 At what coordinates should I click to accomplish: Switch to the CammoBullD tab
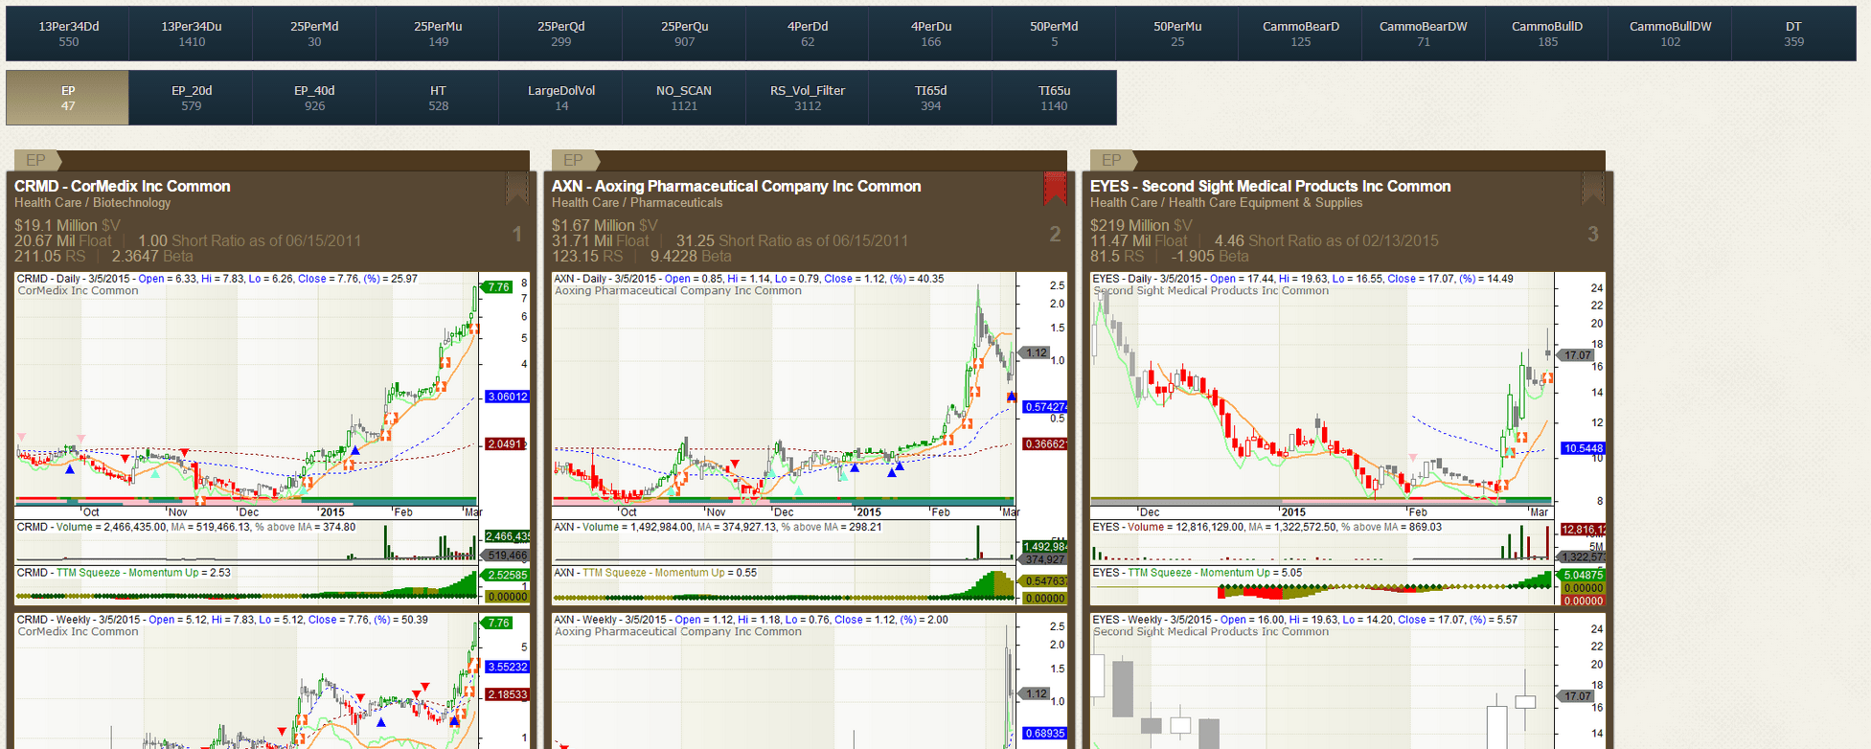coord(1547,34)
